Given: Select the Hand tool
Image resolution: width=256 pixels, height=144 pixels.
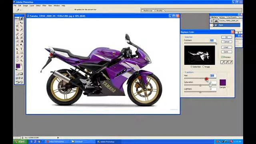Looking at the screenshot, I should 17,60.
